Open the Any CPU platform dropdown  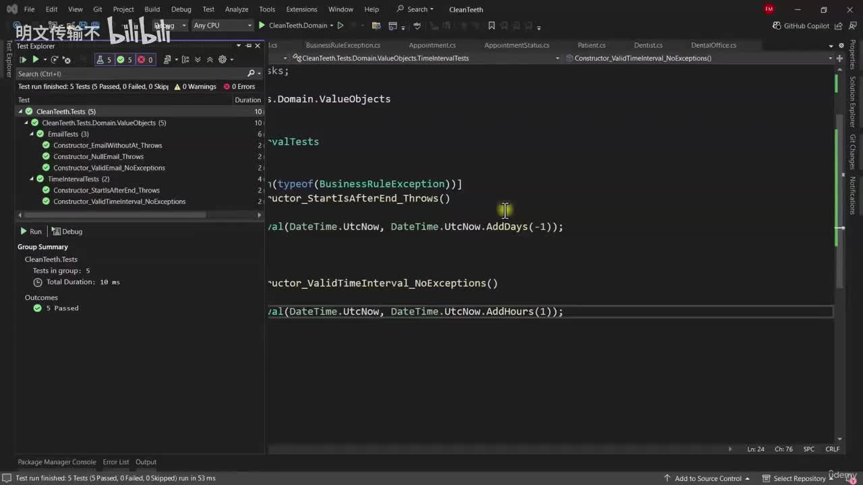pos(222,26)
